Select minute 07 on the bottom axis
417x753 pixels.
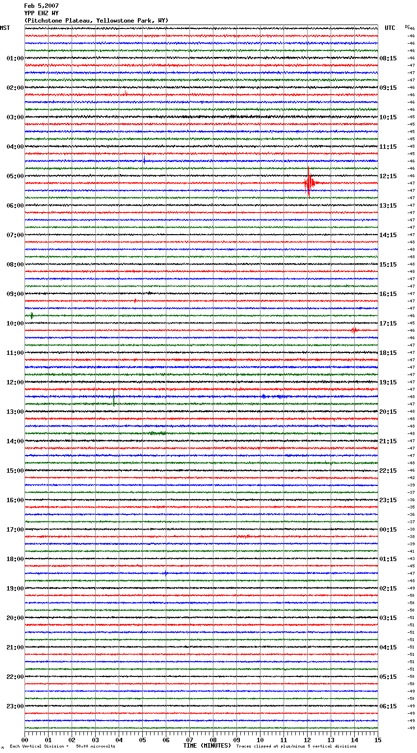(189, 739)
